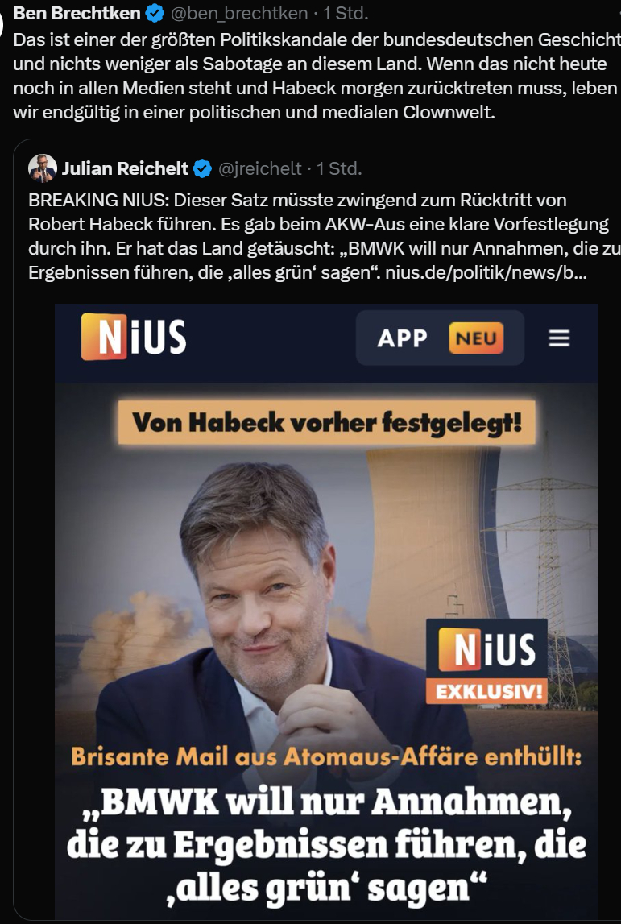Open the nius.de/politik/news link
Image resolution: width=621 pixels, height=924 pixels.
pos(486,273)
